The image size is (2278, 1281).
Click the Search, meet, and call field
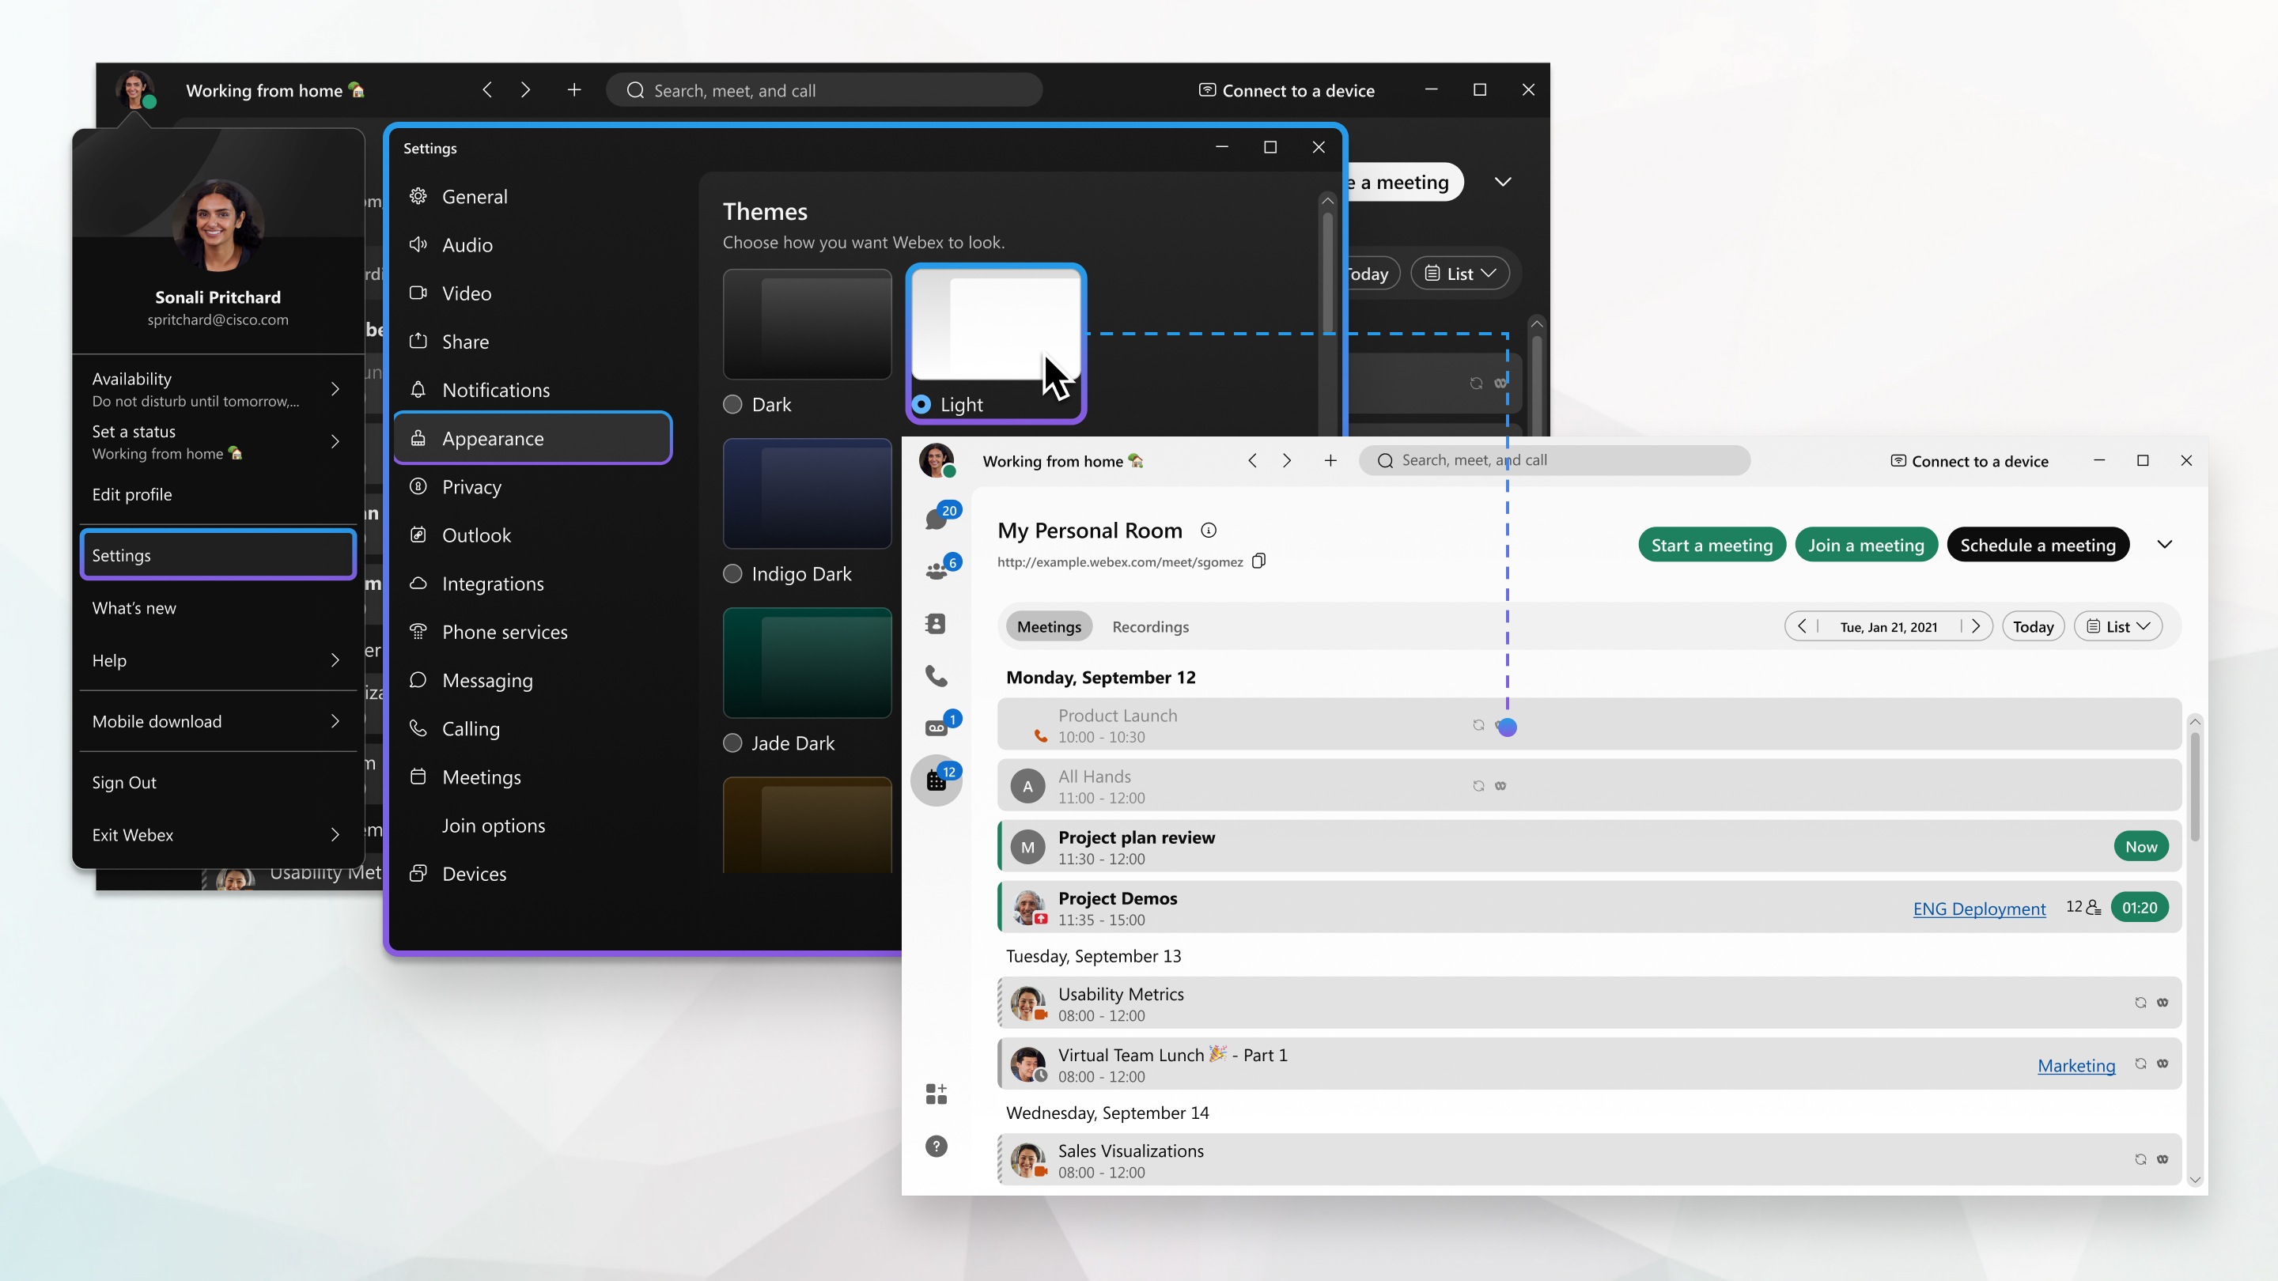click(1556, 459)
